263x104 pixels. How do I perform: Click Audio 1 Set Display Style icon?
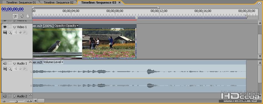[x=5, y=69]
